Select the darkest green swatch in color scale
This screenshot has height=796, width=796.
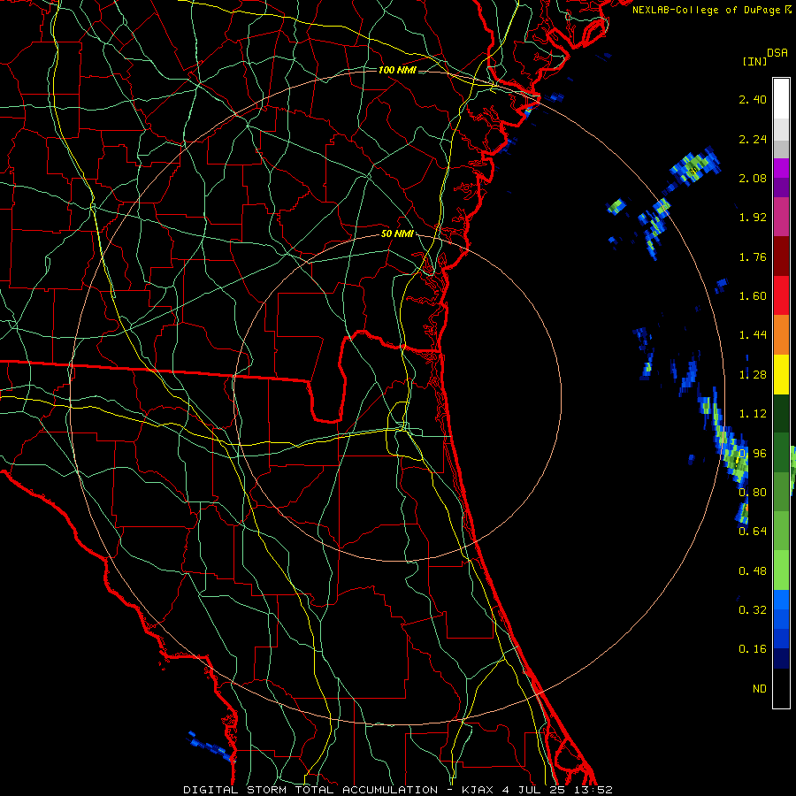point(781,413)
